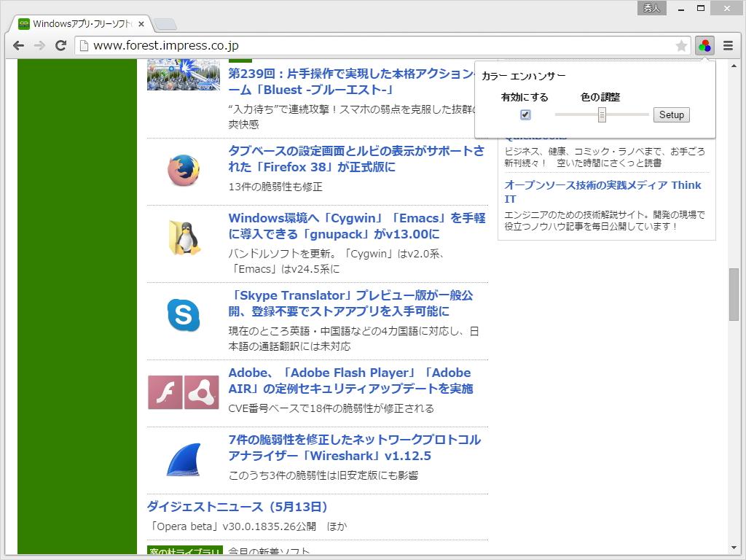Enable the 有効にする checkbox in Color Enhancer
The image size is (746, 560).
(525, 114)
